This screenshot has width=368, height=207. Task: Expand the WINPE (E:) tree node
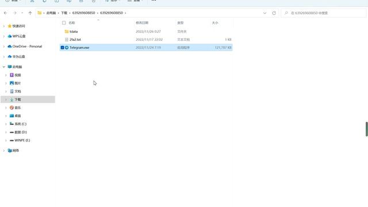(6, 140)
